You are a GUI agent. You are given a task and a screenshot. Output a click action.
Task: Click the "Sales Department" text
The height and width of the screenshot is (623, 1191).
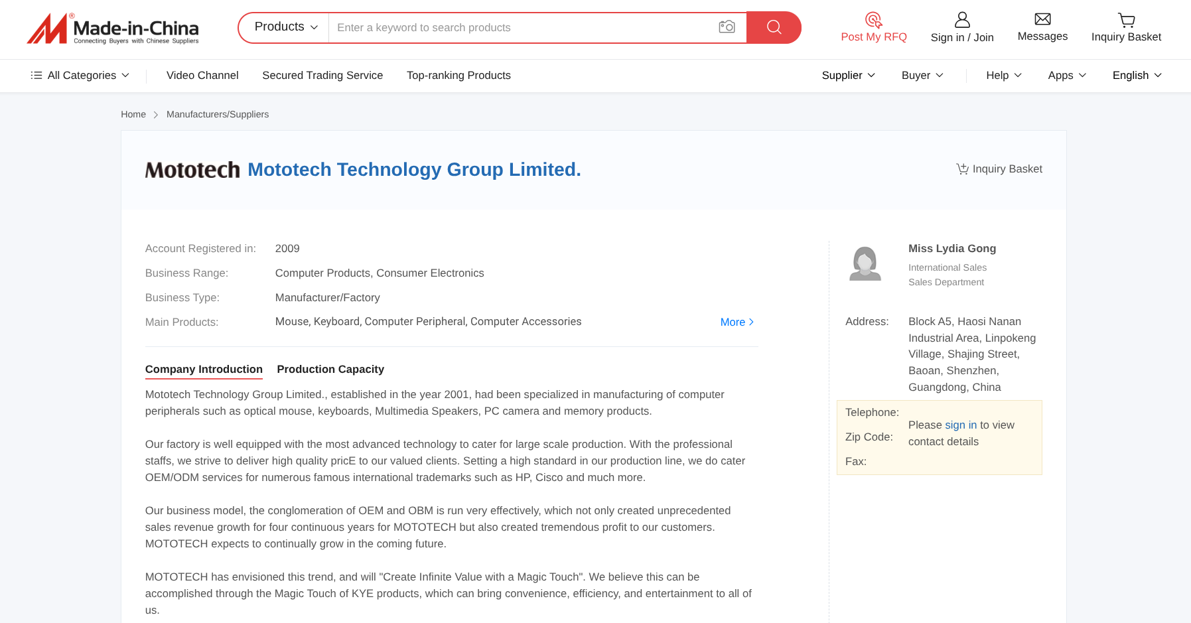(946, 283)
